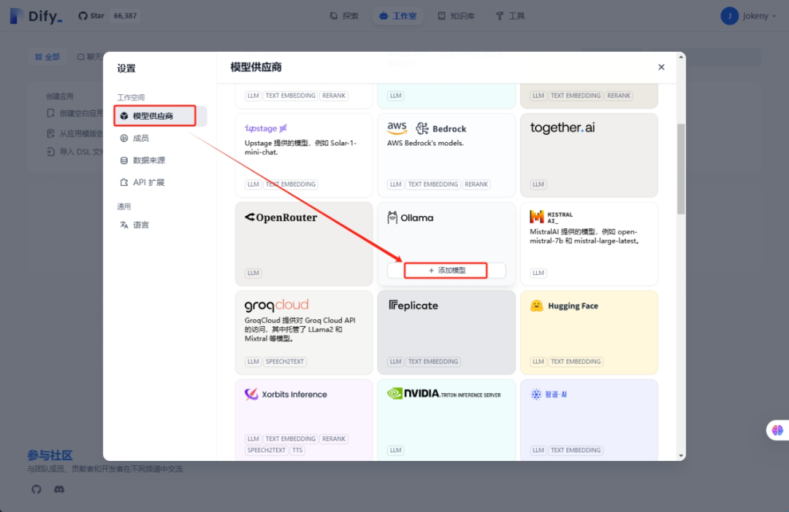
Task: Click the floating brain assistant icon
Action: pyautogui.click(x=777, y=430)
